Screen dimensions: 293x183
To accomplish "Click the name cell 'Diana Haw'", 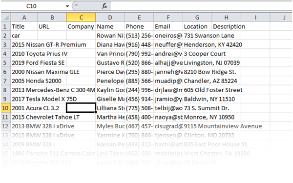I will pyautogui.click(x=110, y=44).
